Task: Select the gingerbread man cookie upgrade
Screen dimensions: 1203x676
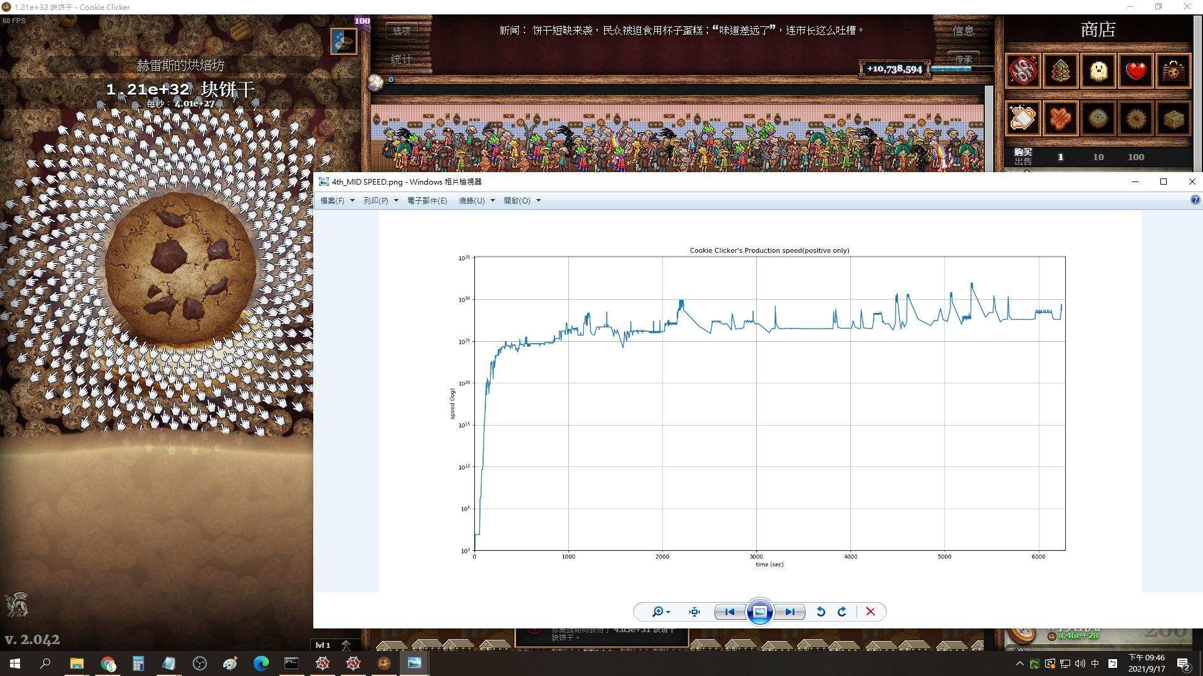Action: click(x=1060, y=118)
